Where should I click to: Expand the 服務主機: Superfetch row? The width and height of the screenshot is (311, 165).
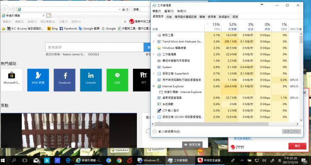pyautogui.click(x=154, y=73)
